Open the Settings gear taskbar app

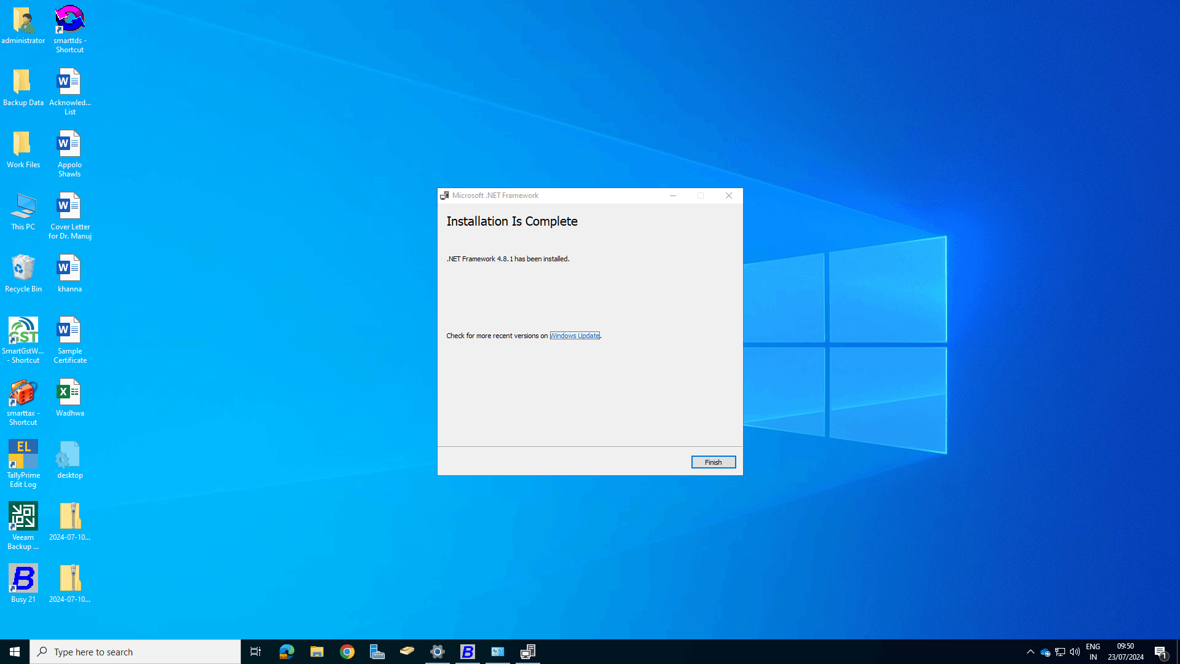pos(437,652)
